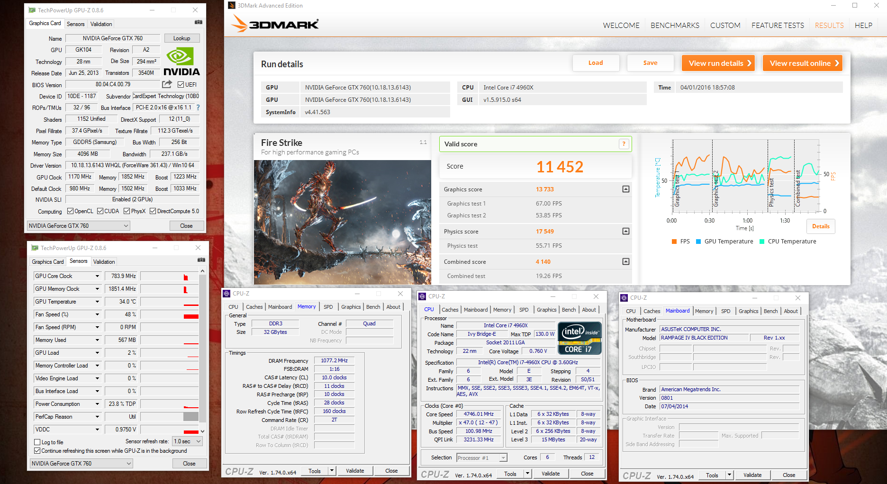Switch to BENCHMARKS tab in 3DMark
This screenshot has height=484, width=887.
pos(675,26)
